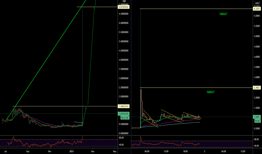Select the yellow horizontal line at 6.3435
This screenshot has height=154, width=262.
click(196, 9)
